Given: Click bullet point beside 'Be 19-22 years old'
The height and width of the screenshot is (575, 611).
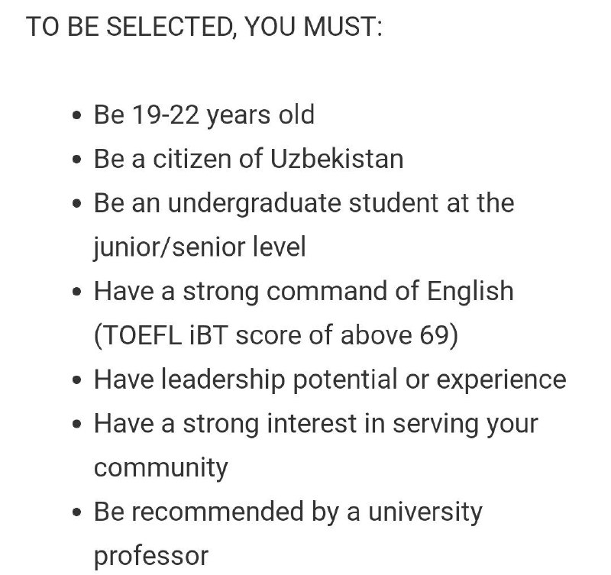Looking at the screenshot, I should click(x=77, y=116).
